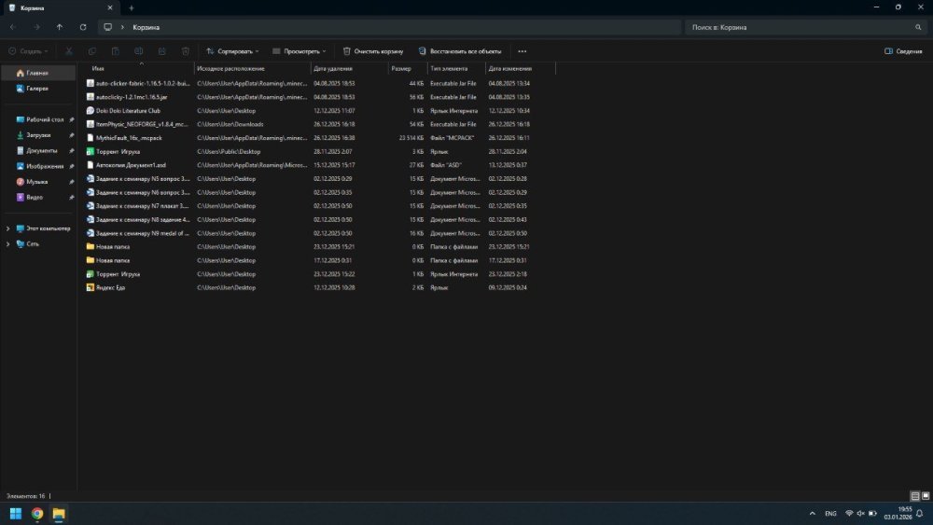Open Wi-Fi network tray icon
The width and height of the screenshot is (933, 525).
[x=849, y=513]
